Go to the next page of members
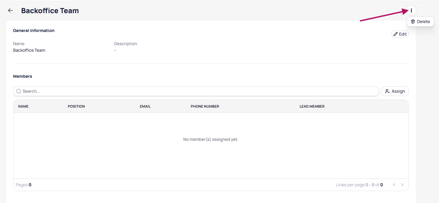The width and height of the screenshot is (439, 203). (x=402, y=185)
